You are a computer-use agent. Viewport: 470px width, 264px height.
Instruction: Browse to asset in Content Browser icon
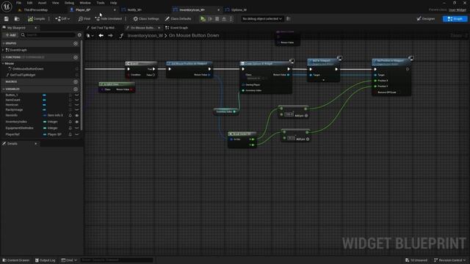[x=17, y=19]
